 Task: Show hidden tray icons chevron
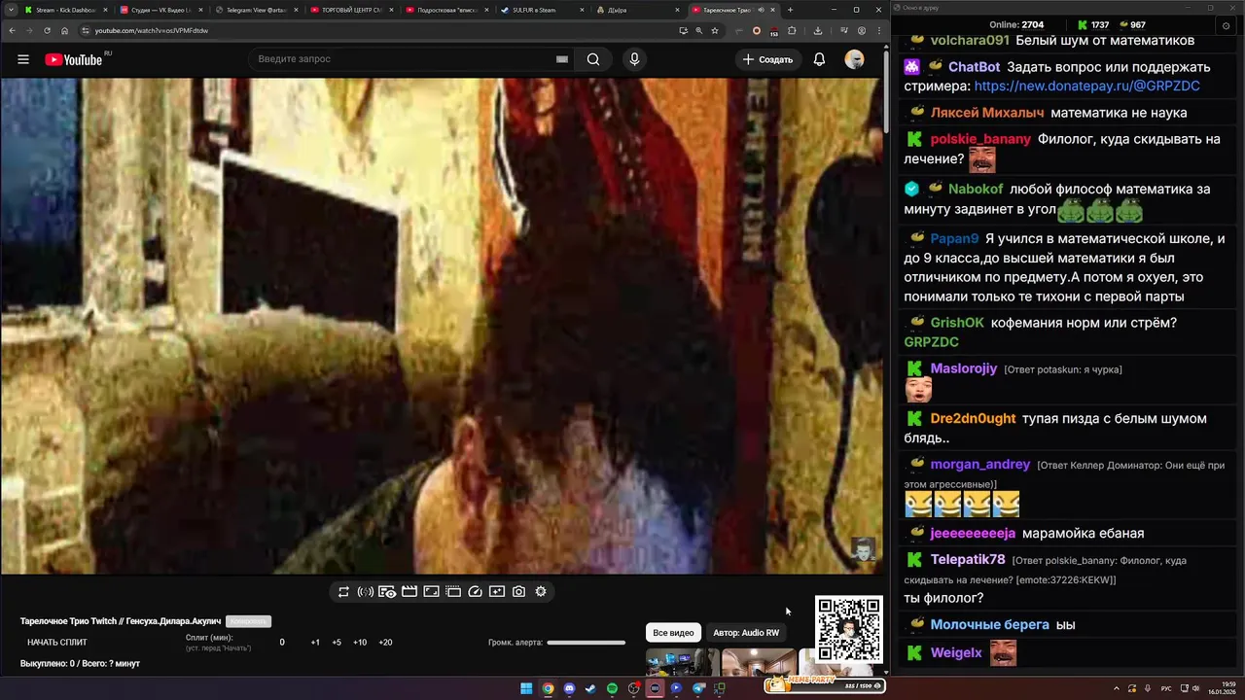pos(1117,688)
